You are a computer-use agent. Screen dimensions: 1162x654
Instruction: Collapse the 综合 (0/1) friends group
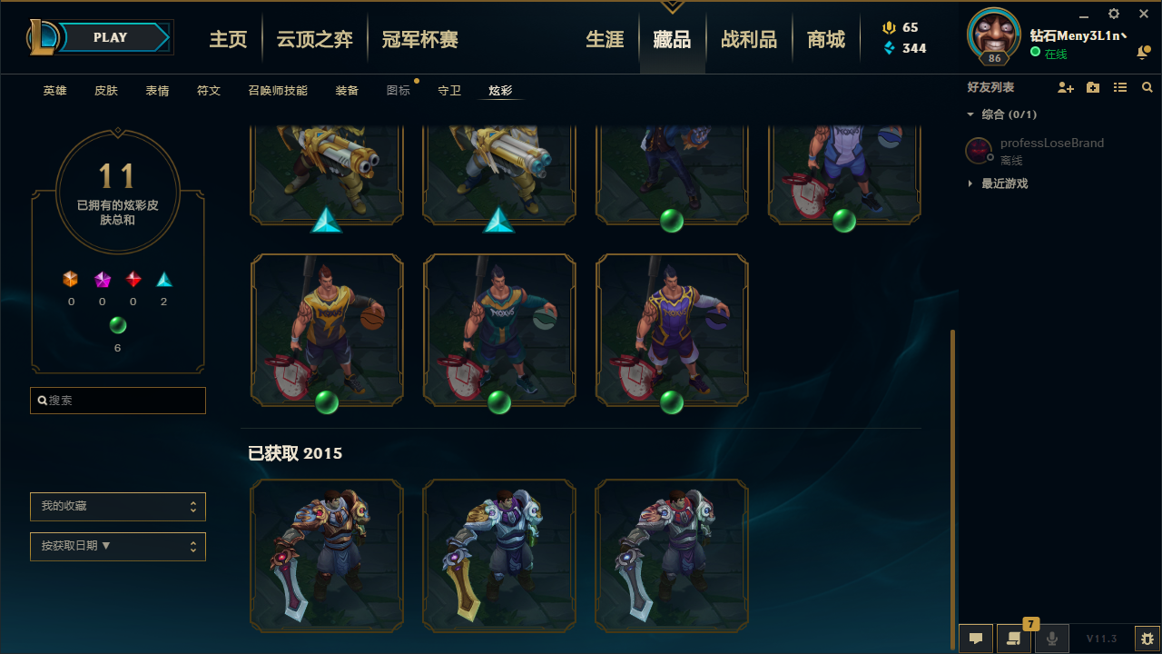[1002, 114]
